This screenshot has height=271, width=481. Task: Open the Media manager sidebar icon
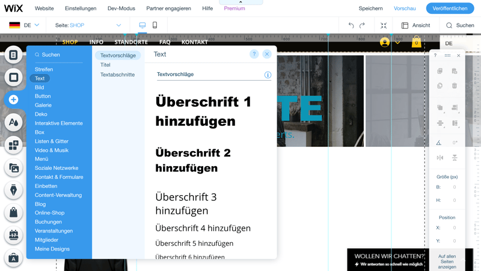pos(13,167)
